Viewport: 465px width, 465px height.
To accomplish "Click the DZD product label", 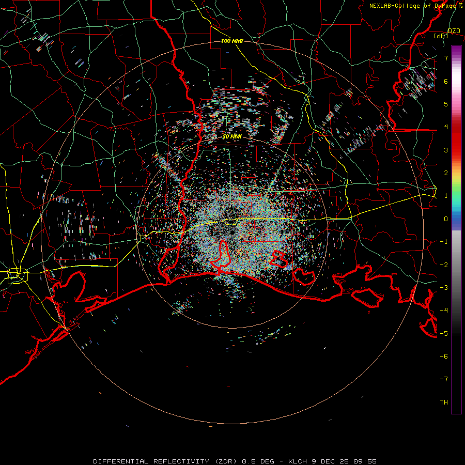I will pos(454,31).
